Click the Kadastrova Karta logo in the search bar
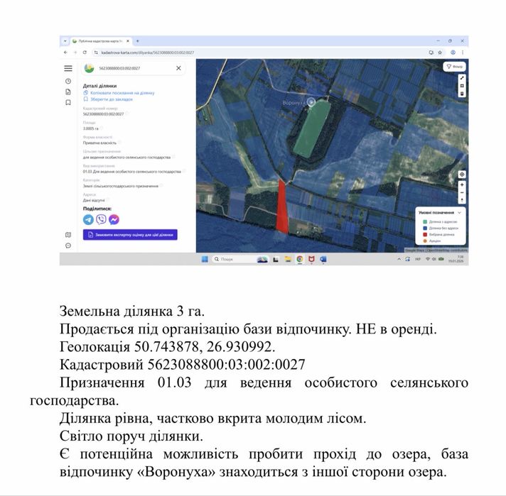Image resolution: width=506 pixels, height=496 pixels. click(x=89, y=68)
